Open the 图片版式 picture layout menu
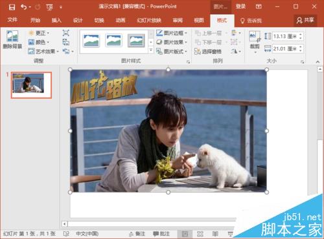The image size is (324, 239). [x=172, y=52]
